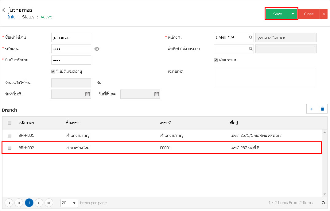Viewport: 330px width, 211px height.
Task: Search employee with magnifier icon next to CM60-429
Action: (250, 37)
